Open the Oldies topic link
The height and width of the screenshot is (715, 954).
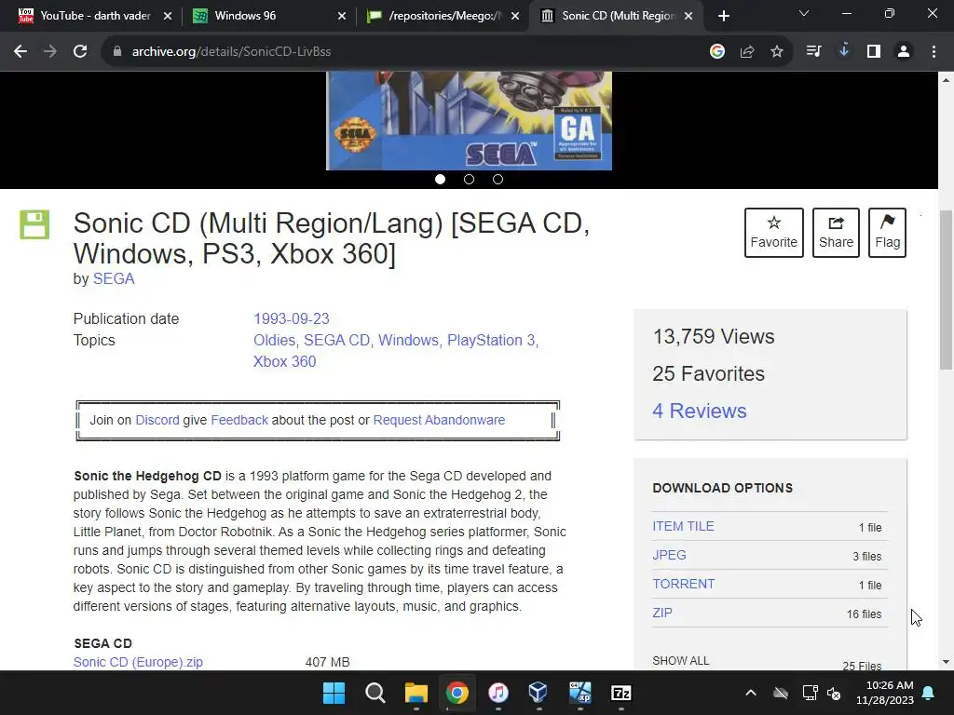point(275,341)
